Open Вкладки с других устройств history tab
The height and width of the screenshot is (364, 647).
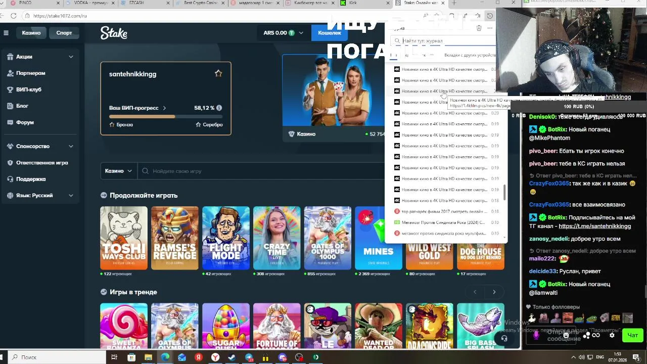(470, 55)
